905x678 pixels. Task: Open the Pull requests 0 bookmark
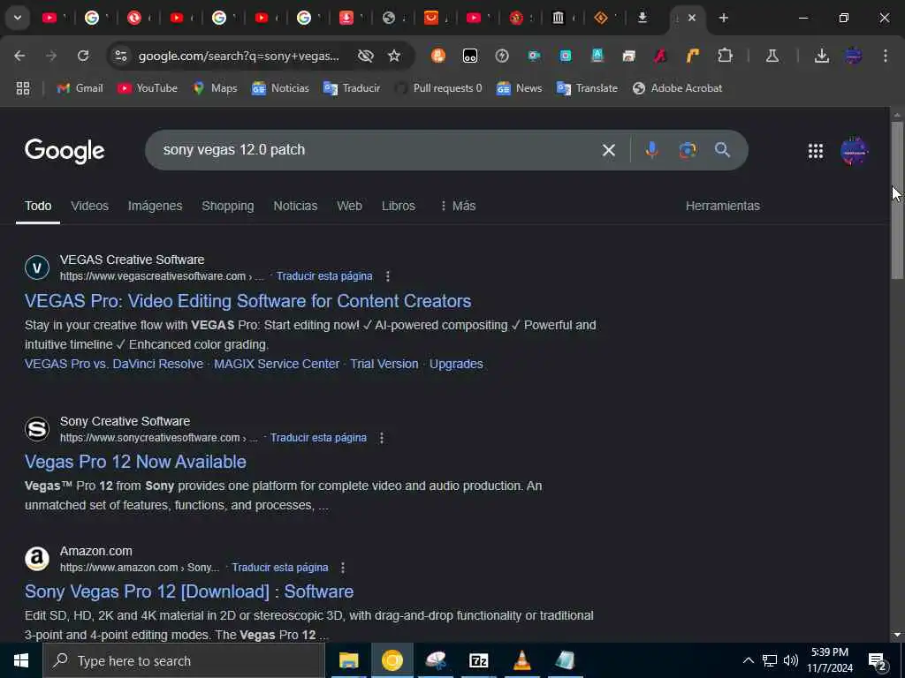[x=438, y=88]
